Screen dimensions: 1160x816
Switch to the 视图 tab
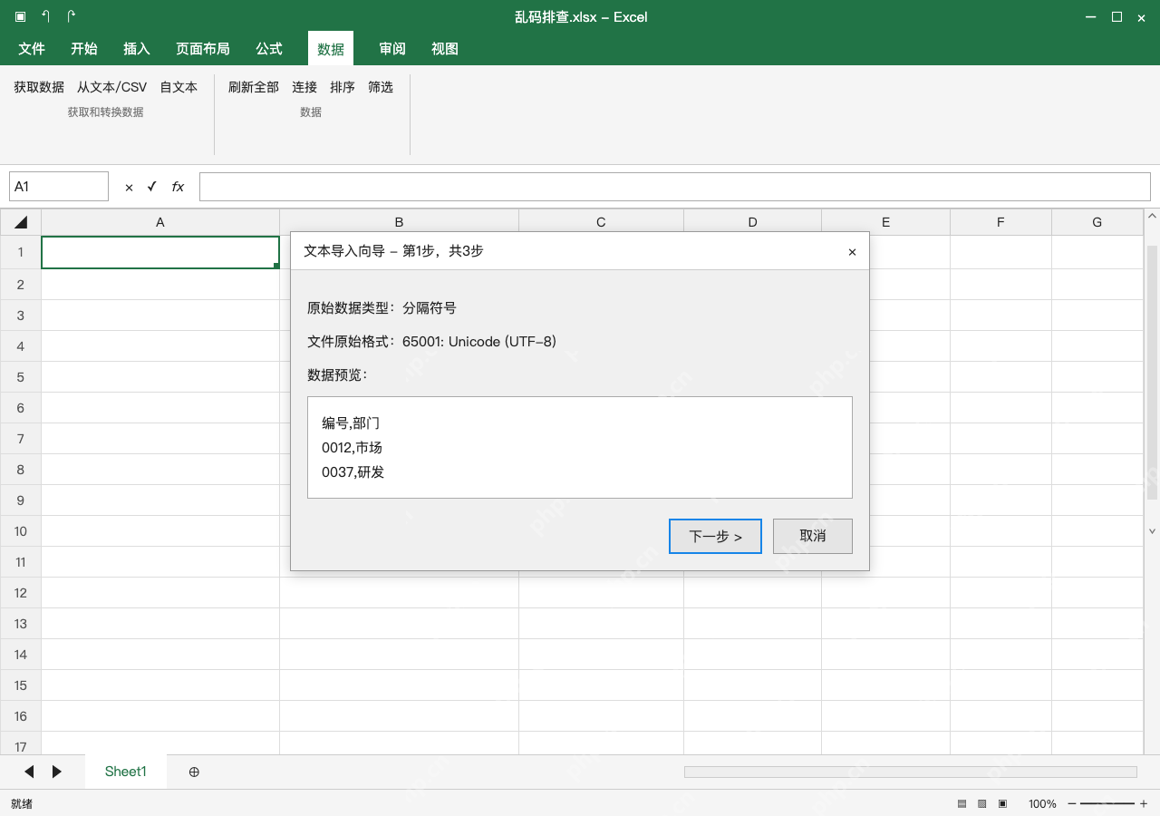(x=445, y=49)
